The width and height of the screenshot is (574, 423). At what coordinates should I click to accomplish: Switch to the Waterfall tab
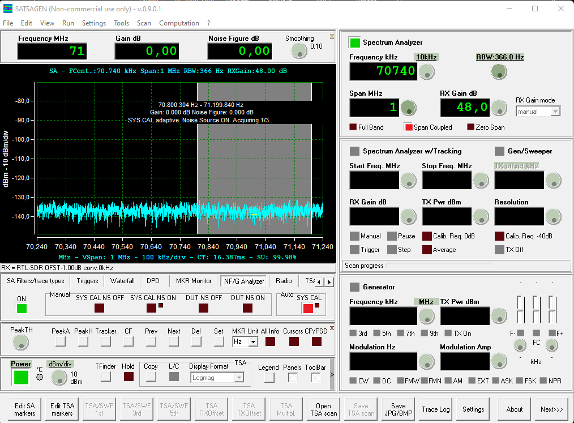point(122,281)
